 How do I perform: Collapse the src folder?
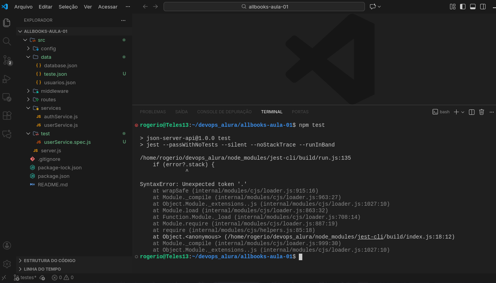(74, 40)
